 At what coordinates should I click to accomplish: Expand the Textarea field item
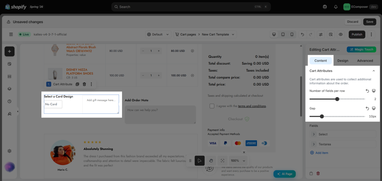coord(343,144)
